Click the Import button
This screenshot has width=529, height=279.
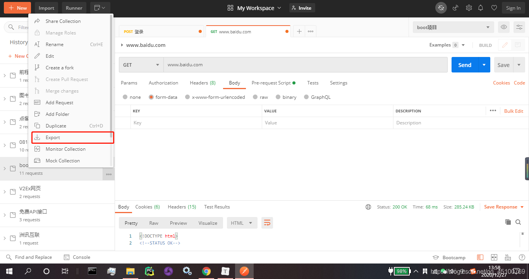pyautogui.click(x=46, y=8)
